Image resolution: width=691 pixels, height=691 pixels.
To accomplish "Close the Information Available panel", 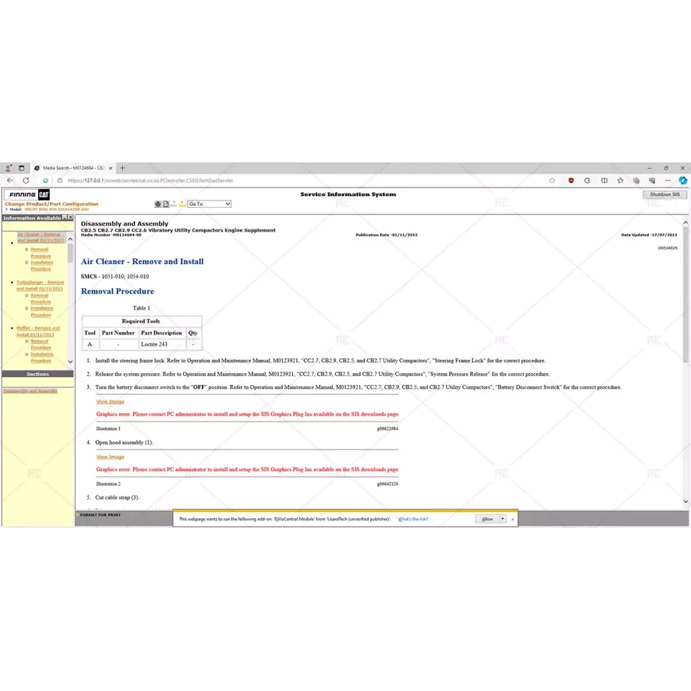I will [70, 218].
